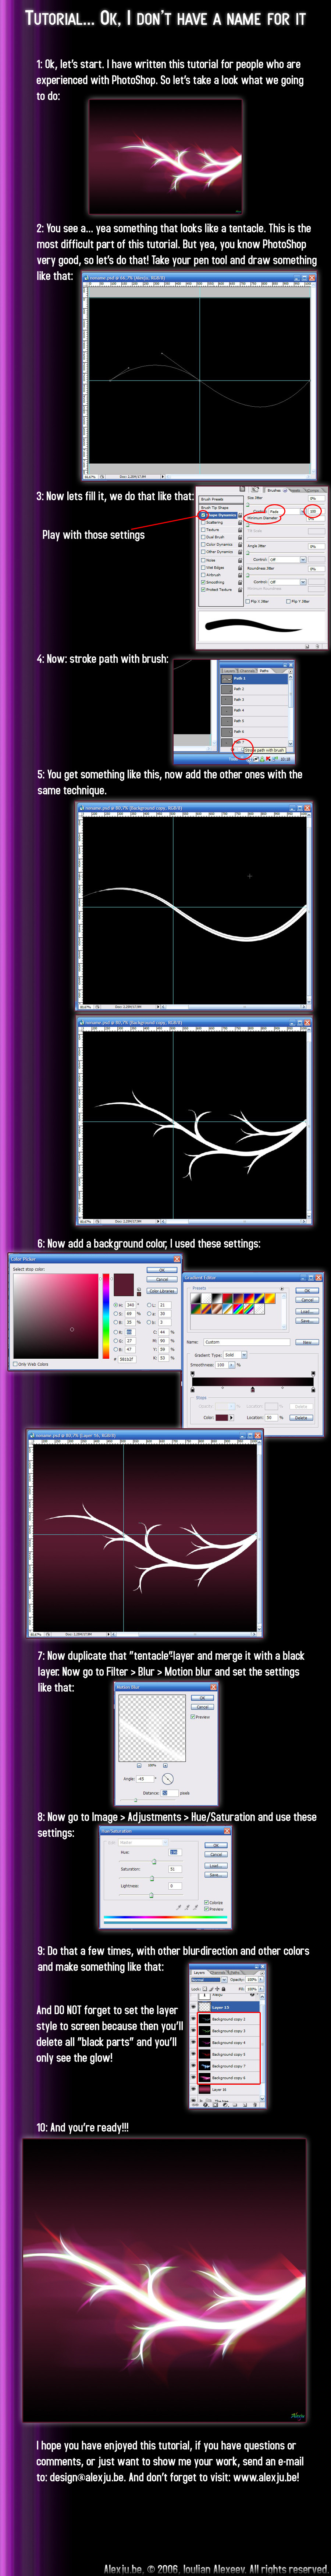
Task: Check Only Web Colors in Color Picker
Action: [x=15, y=1364]
